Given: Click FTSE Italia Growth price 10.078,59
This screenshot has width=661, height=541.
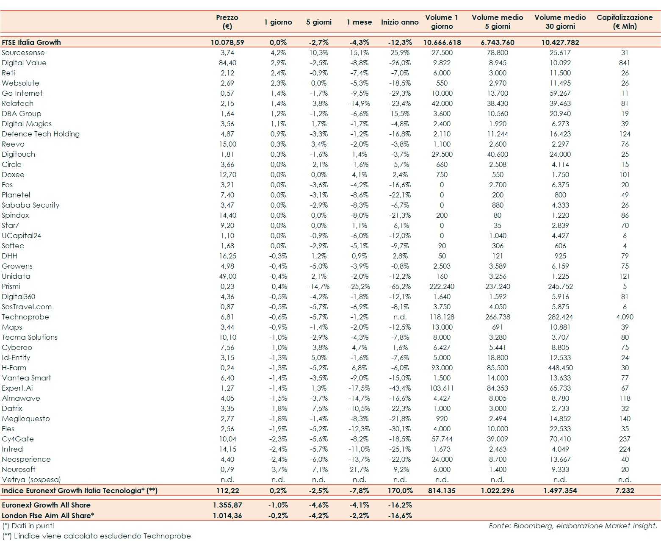Looking at the screenshot, I should (x=227, y=42).
